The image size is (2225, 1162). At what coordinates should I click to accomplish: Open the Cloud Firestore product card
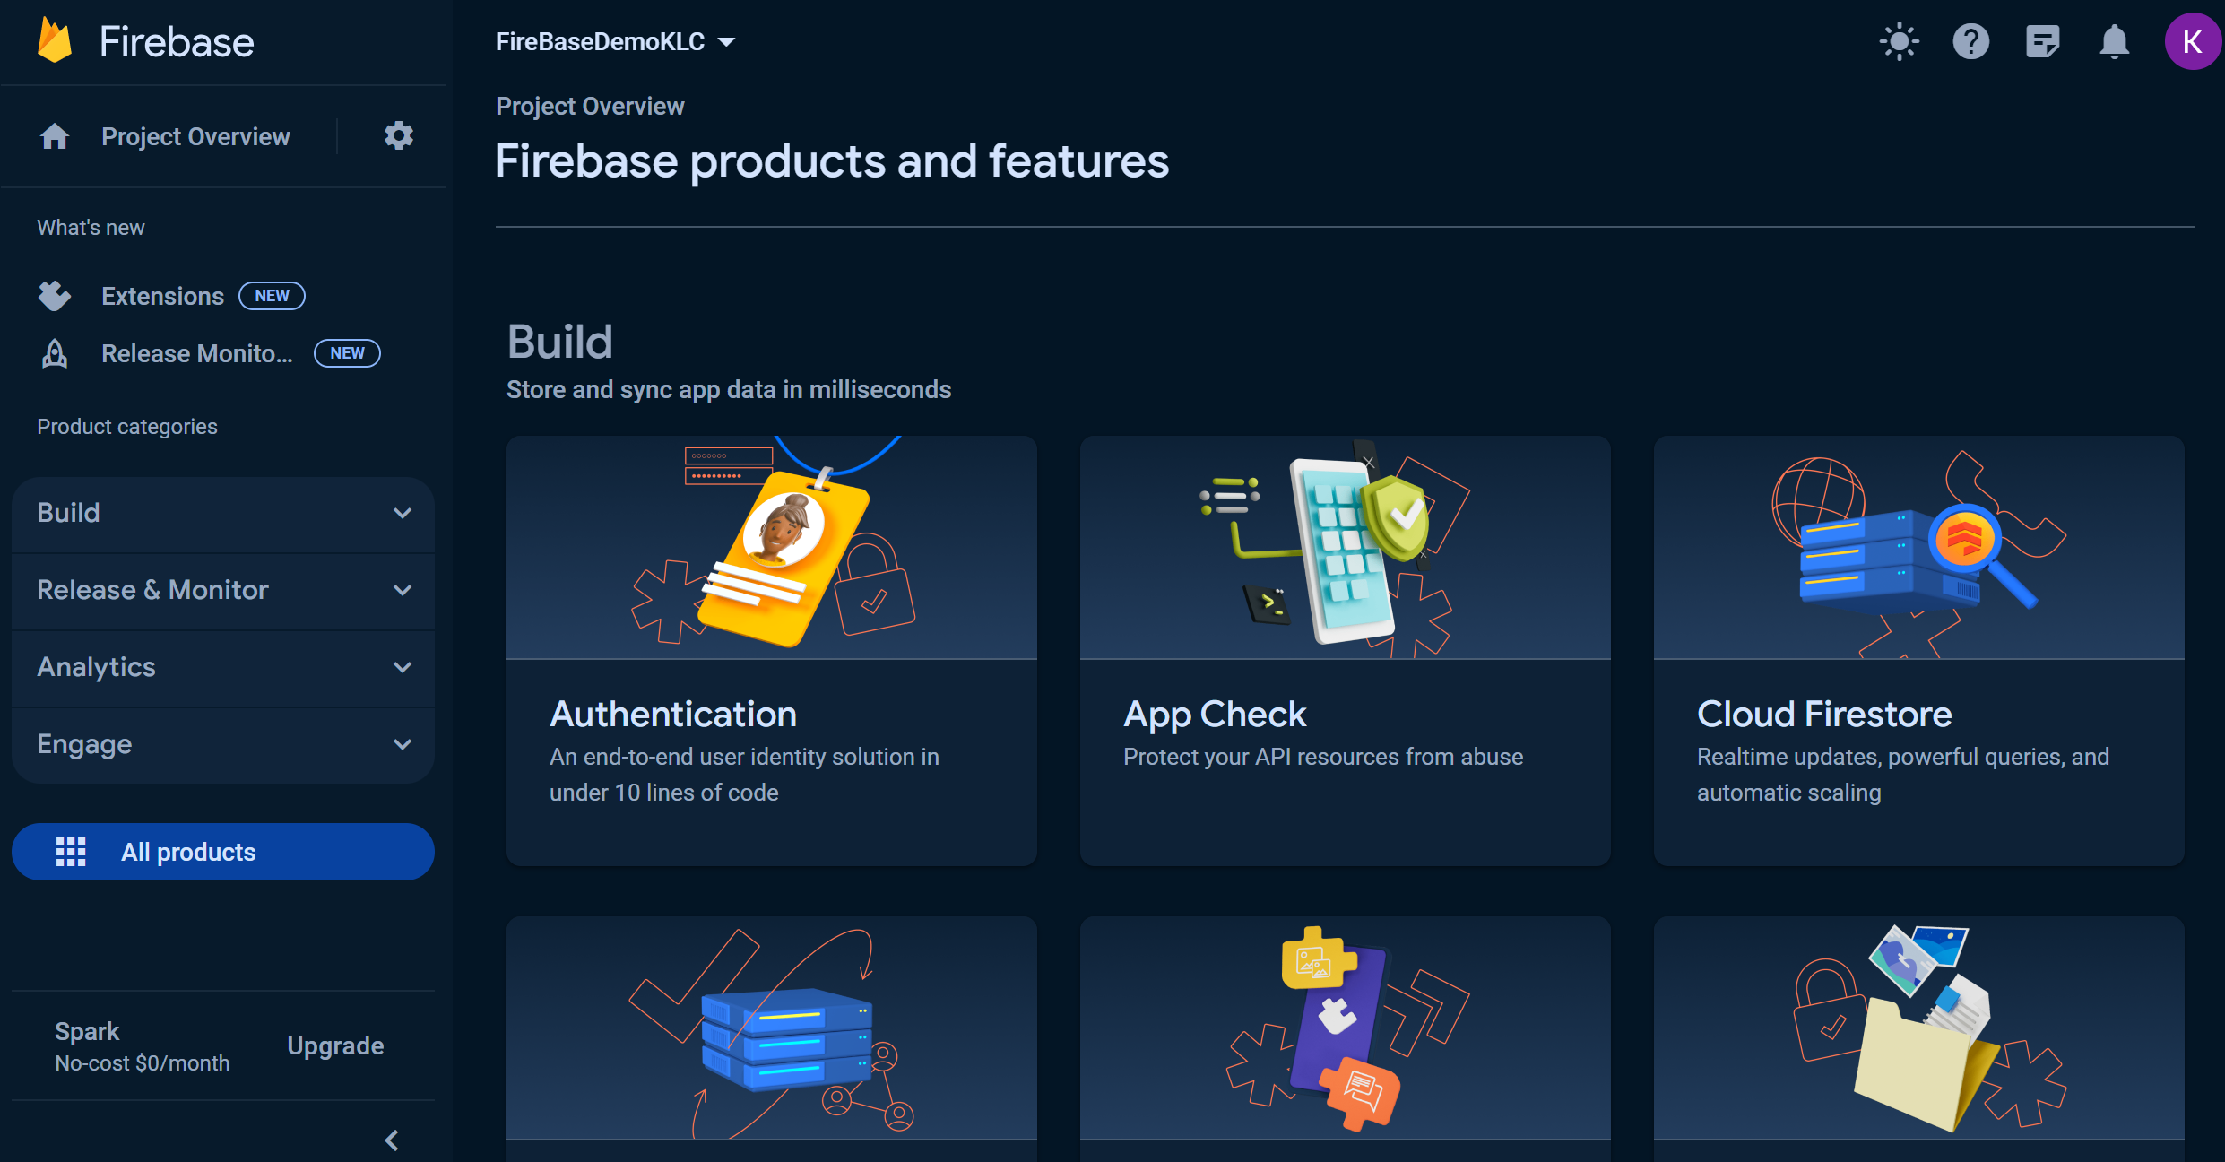point(1918,650)
